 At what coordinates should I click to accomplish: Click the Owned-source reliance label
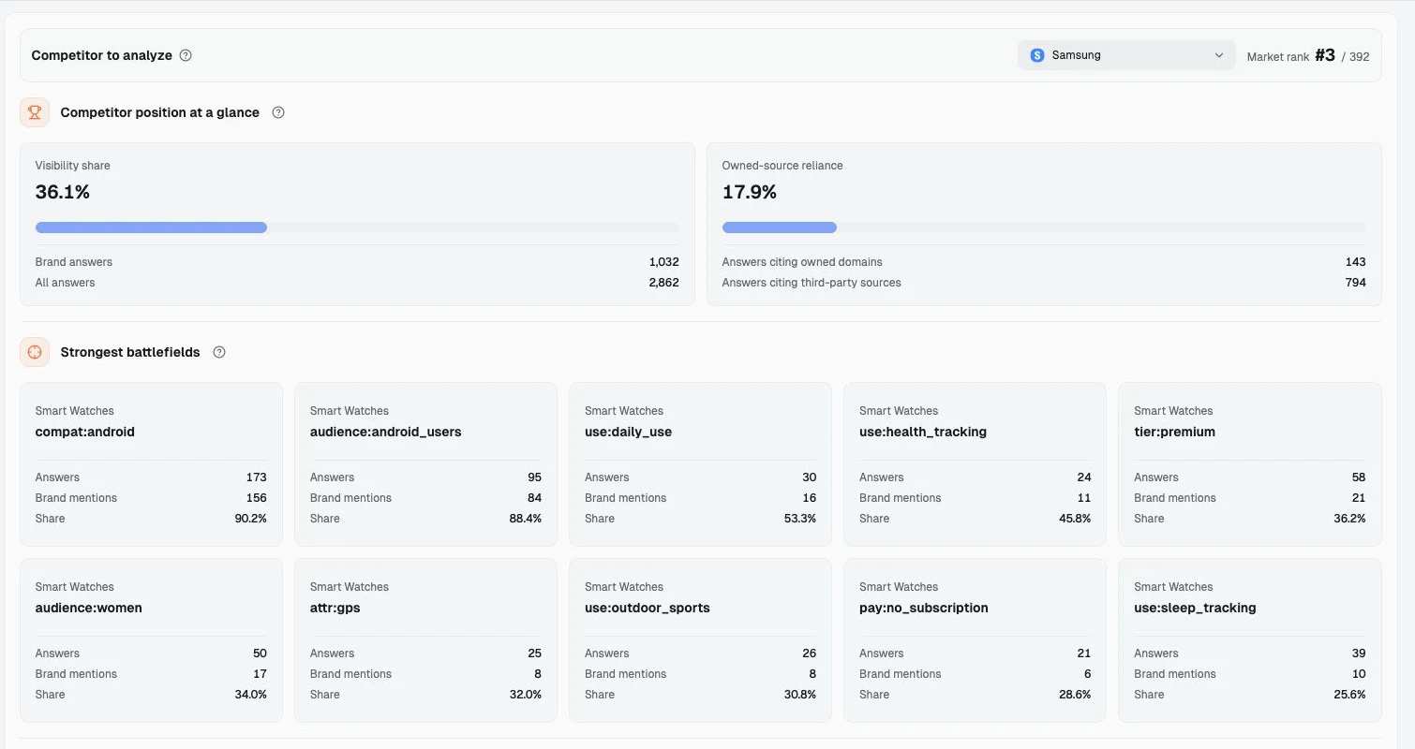pos(782,166)
